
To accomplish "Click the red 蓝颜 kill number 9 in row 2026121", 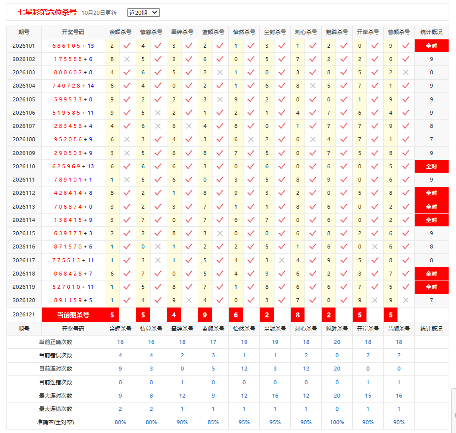I will coord(205,314).
